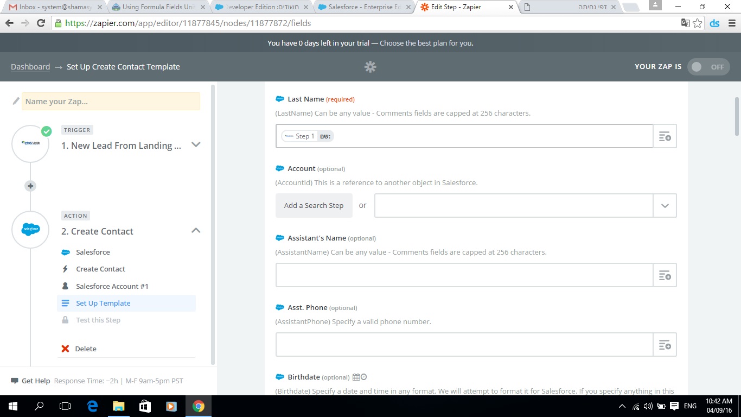Screen dimensions: 741x417
Task: Click the Assistant's Name input field
Action: tap(464, 275)
